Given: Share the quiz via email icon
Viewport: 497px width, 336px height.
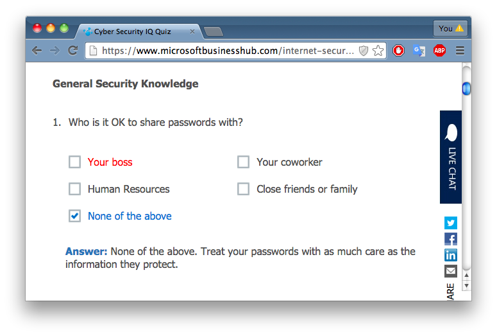Looking at the screenshot, I should tap(451, 271).
